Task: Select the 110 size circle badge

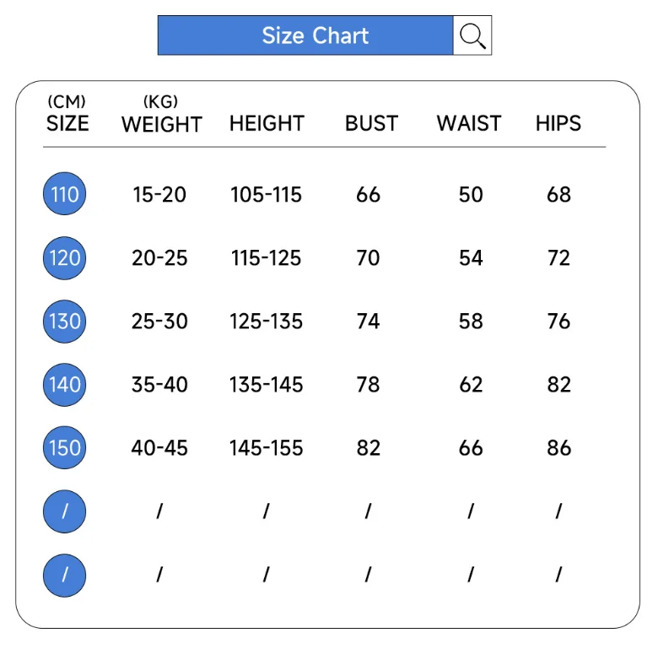Action: point(65,195)
